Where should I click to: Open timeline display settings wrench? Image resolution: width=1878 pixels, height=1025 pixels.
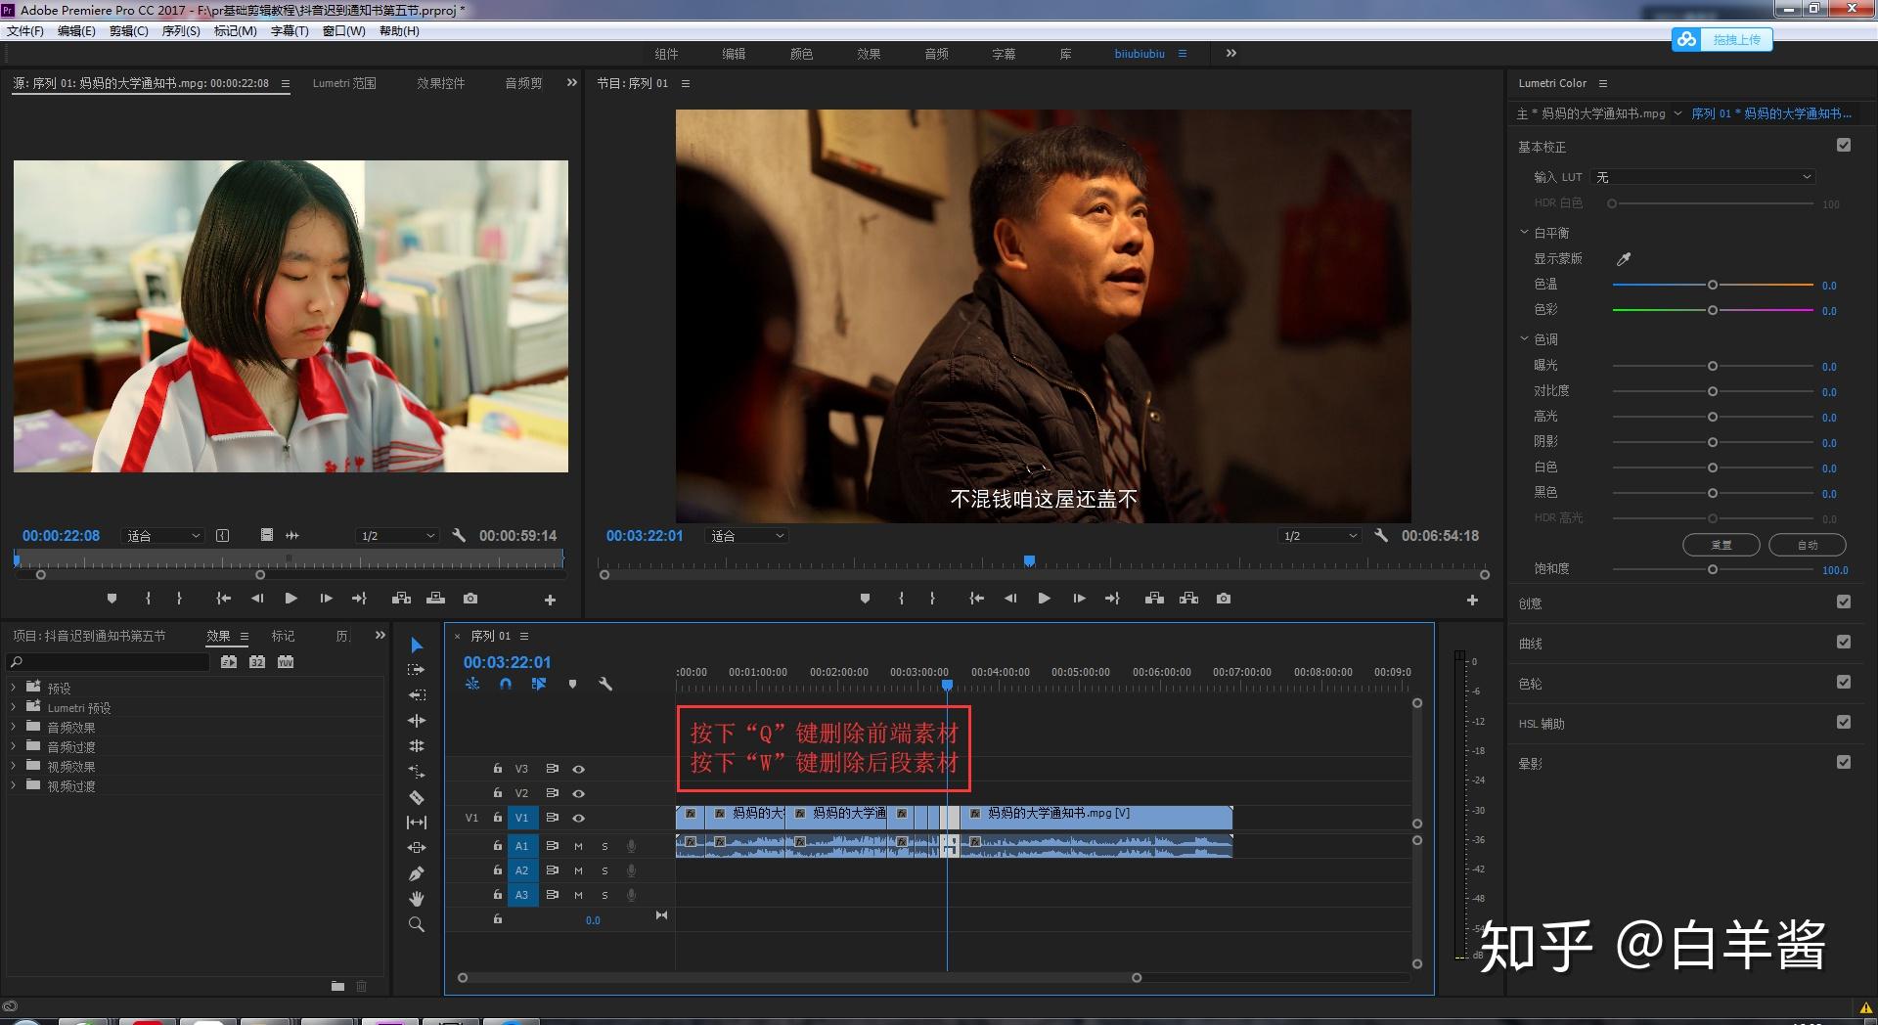(605, 684)
